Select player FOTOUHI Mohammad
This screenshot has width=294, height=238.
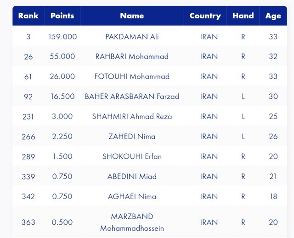click(132, 76)
